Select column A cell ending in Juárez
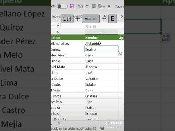The height and width of the screenshot is (131, 175). coord(67,96)
